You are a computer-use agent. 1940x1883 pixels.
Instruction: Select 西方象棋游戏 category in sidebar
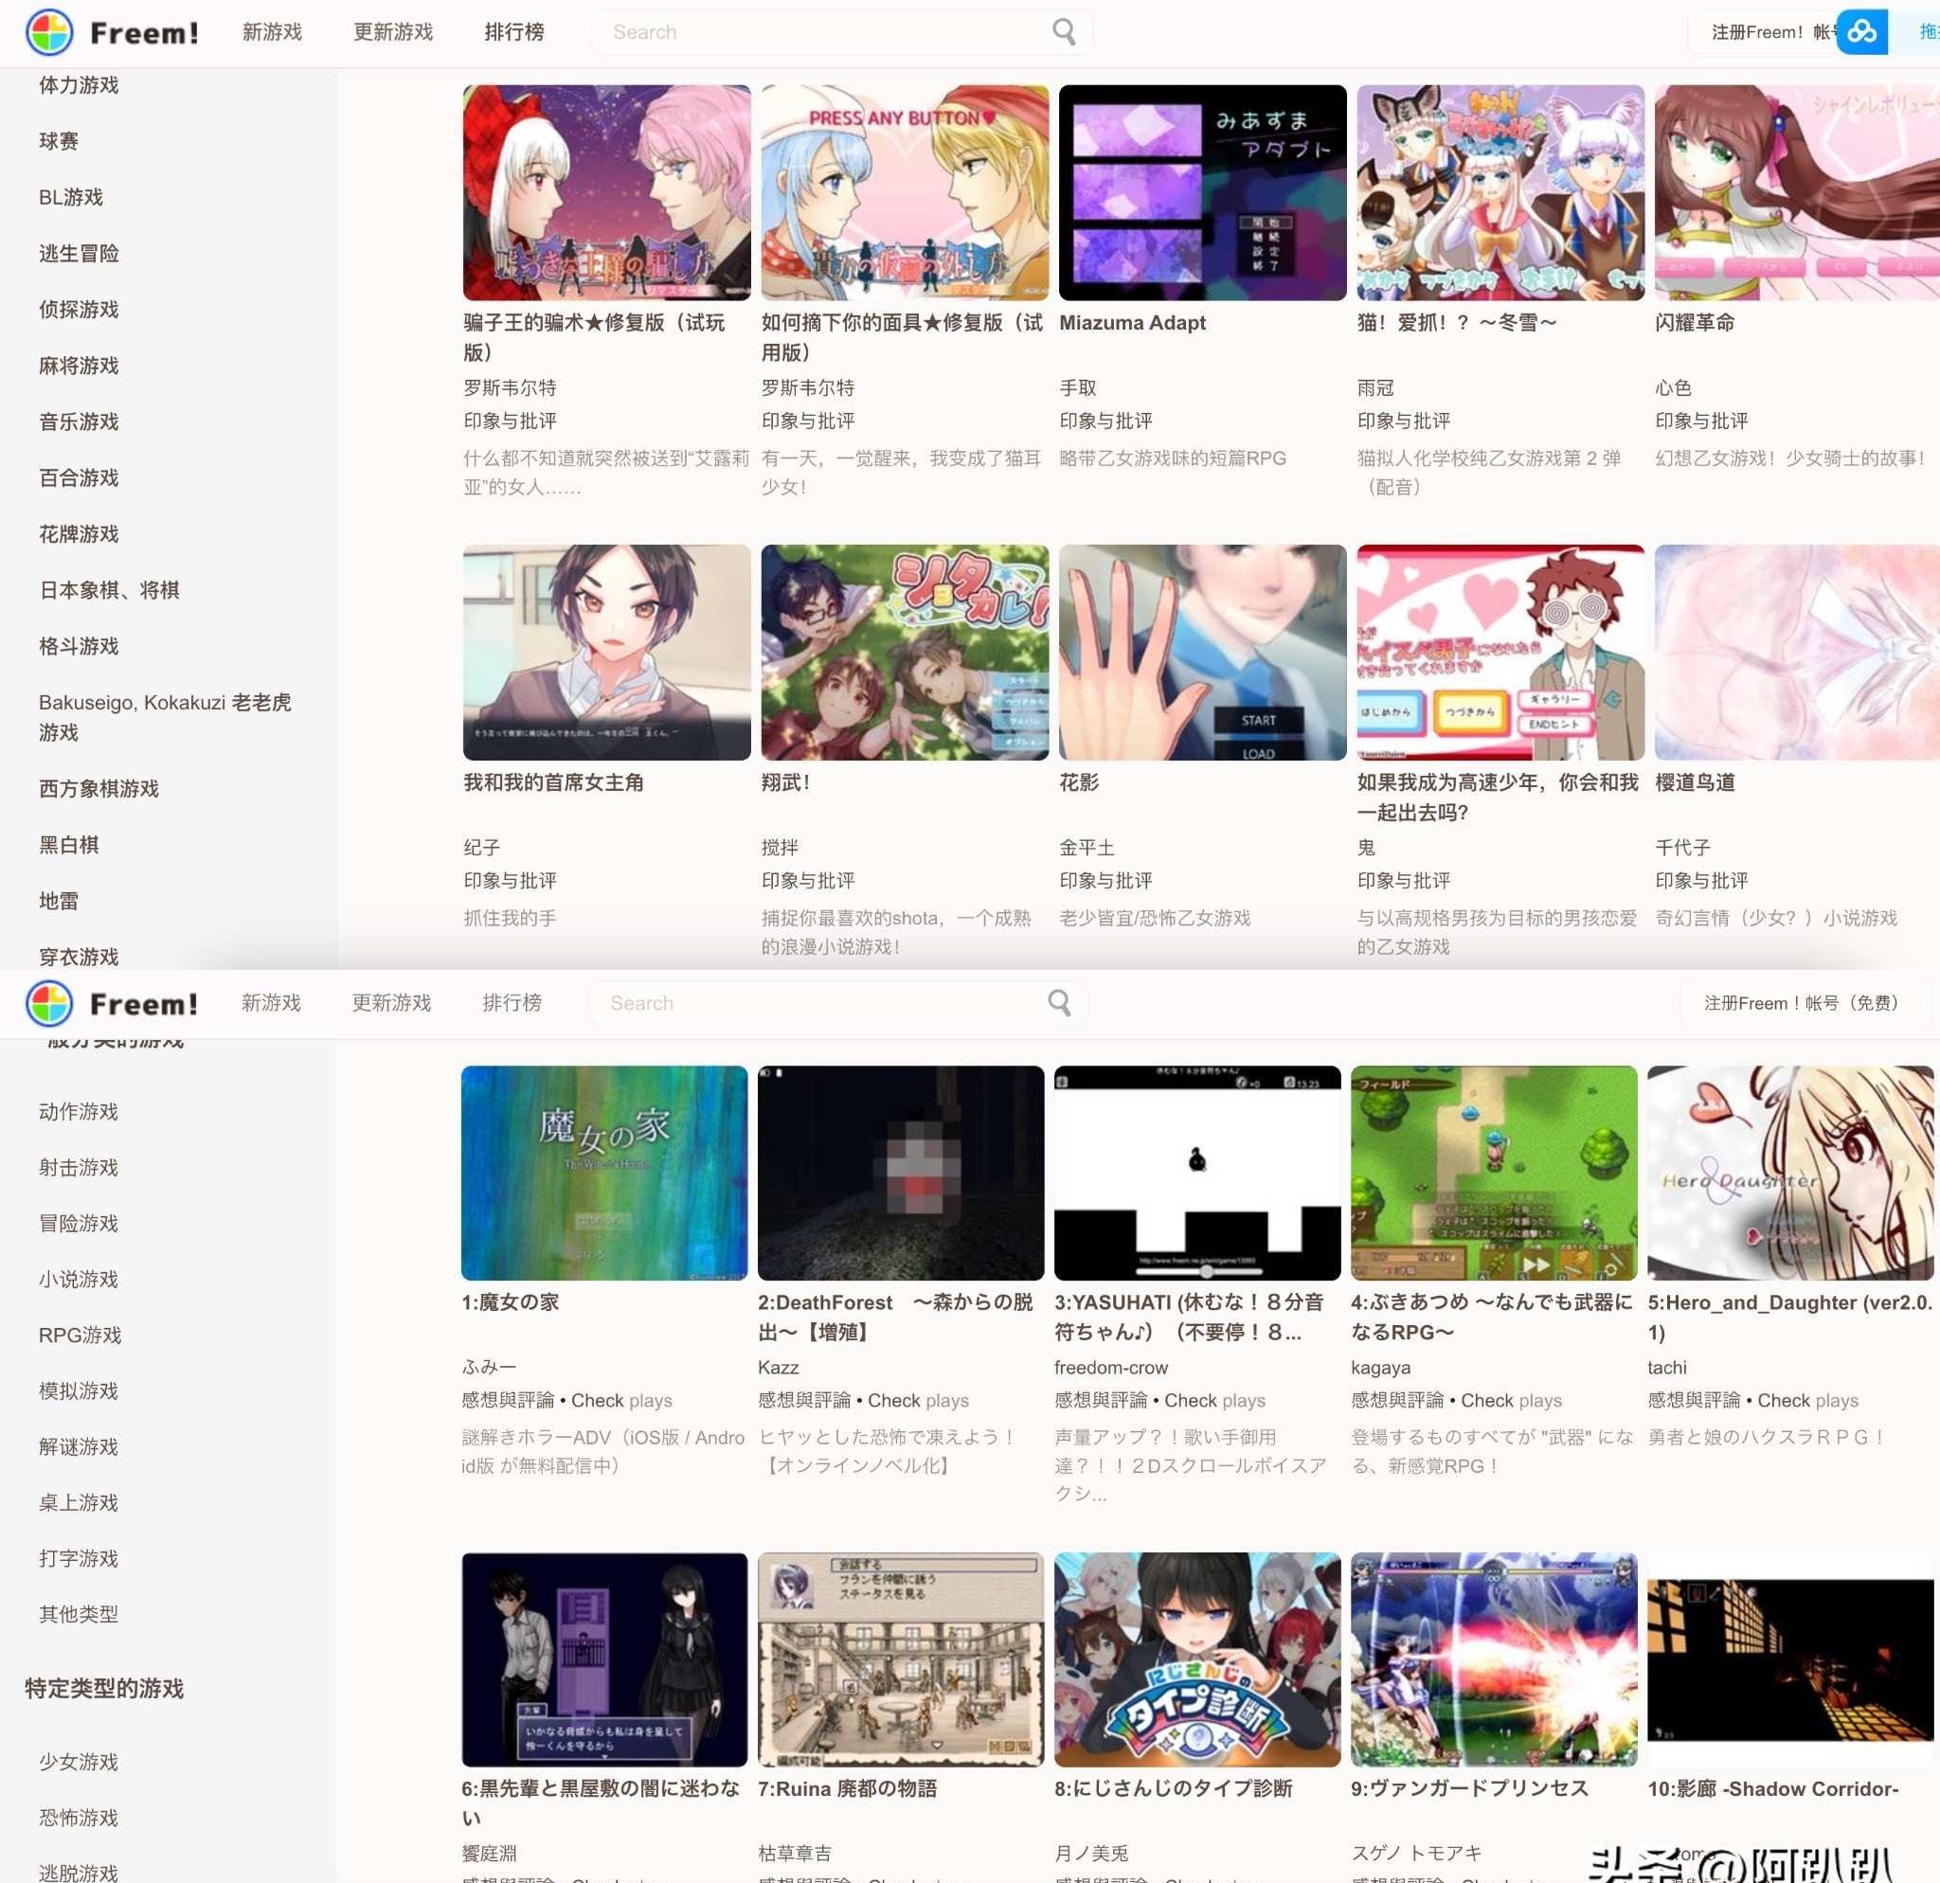pyautogui.click(x=98, y=789)
